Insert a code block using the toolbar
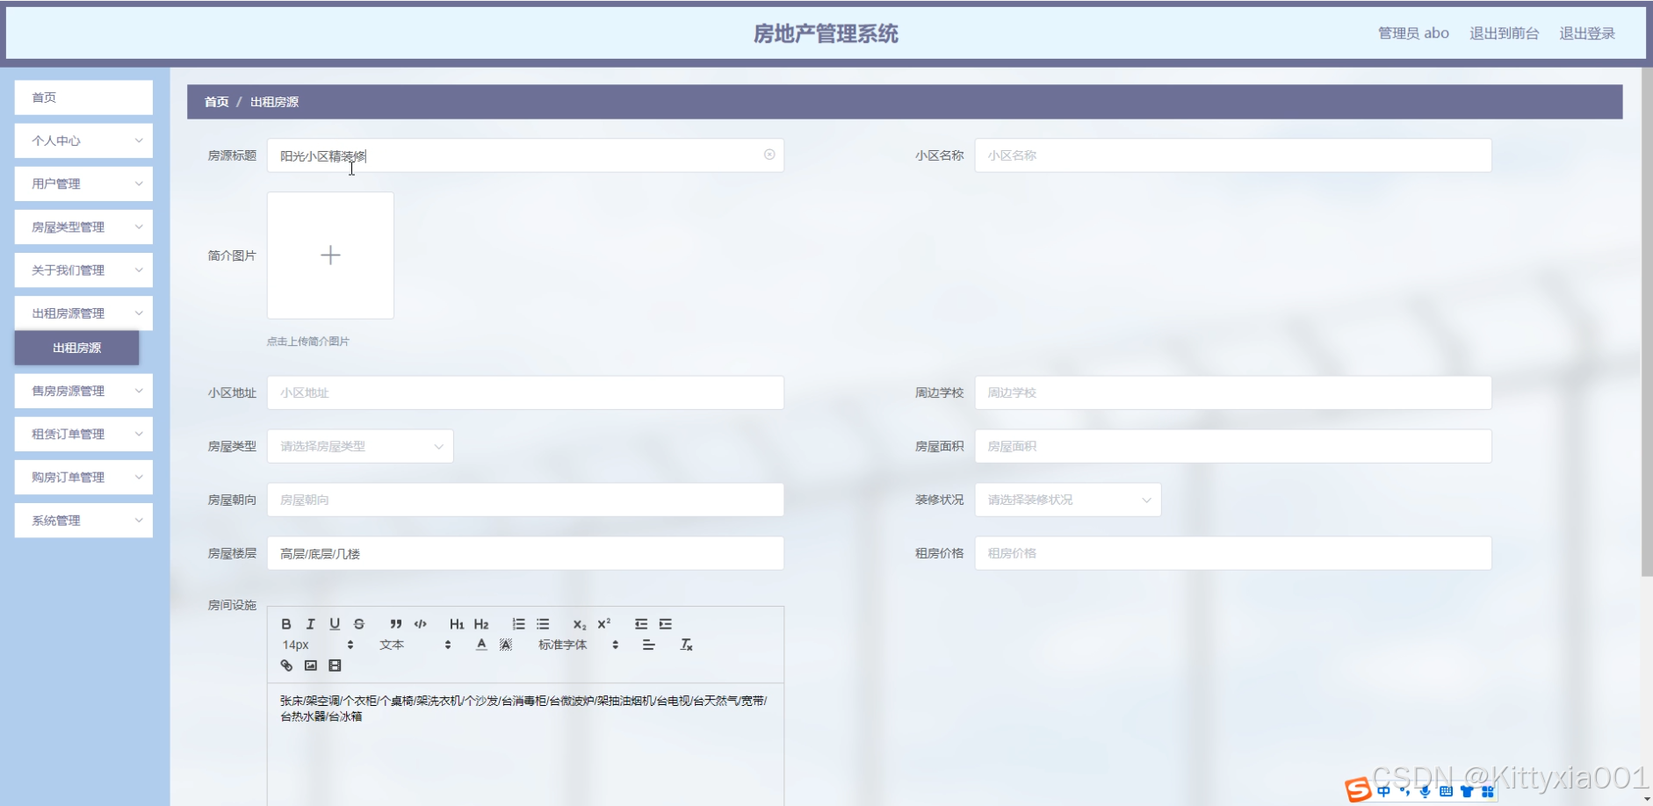 (x=421, y=624)
